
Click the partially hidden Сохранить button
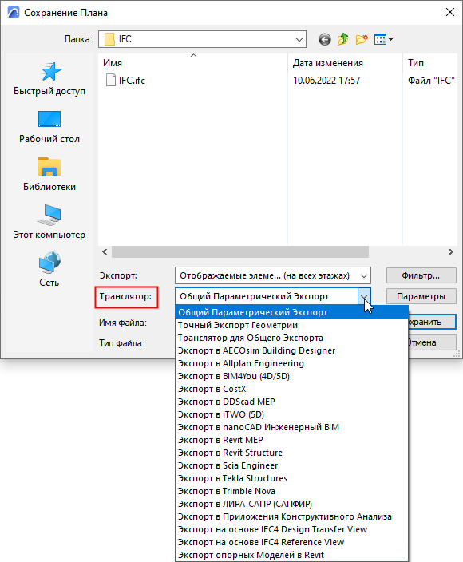433,322
